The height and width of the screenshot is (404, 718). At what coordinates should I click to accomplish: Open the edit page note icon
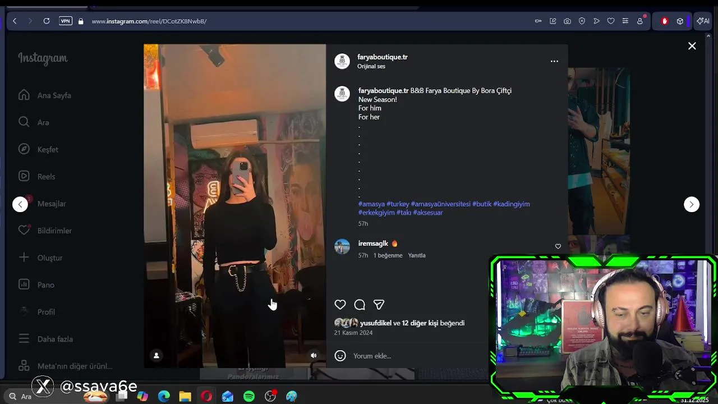(553, 21)
